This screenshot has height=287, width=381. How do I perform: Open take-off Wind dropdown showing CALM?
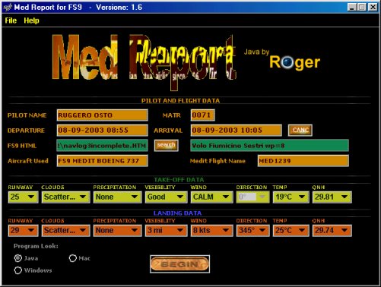pyautogui.click(x=211, y=197)
